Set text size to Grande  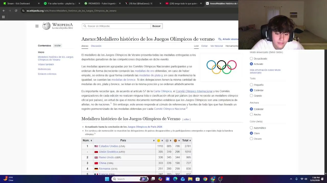[251, 96]
